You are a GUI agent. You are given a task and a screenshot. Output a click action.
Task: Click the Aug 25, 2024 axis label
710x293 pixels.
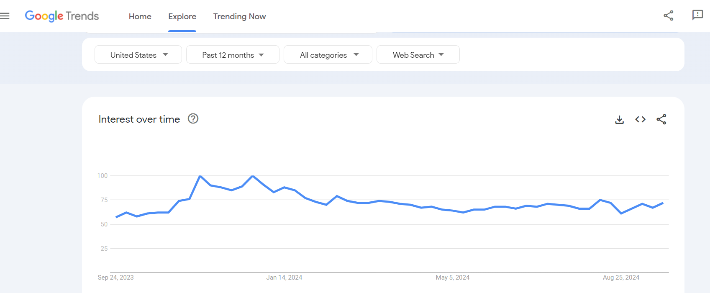pyautogui.click(x=621, y=278)
